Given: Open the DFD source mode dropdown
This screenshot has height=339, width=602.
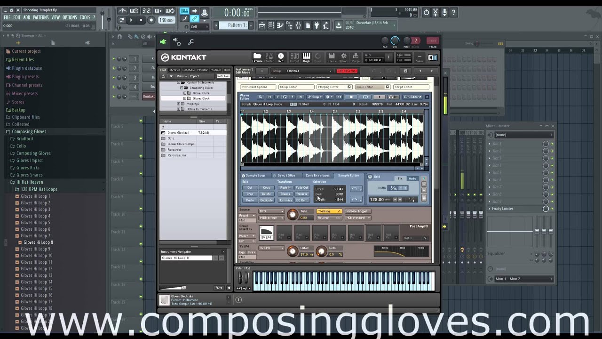Looking at the screenshot, I should point(271,211).
